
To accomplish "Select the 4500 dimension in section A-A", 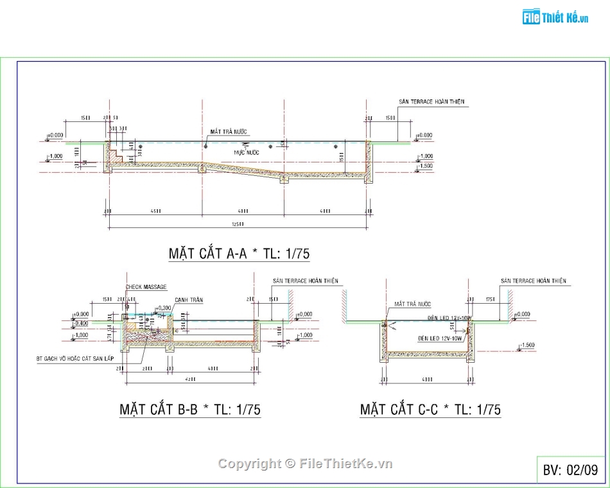I will tap(155, 211).
